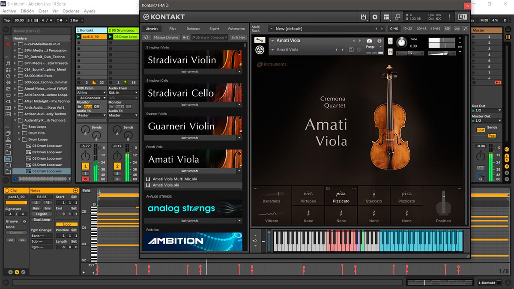Click red Collections tag in browser sidebar
The width and height of the screenshot is (514, 289).
(8, 45)
